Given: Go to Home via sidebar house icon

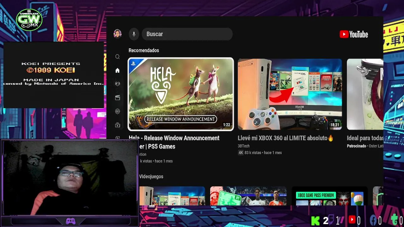Looking at the screenshot, I should pos(117,70).
